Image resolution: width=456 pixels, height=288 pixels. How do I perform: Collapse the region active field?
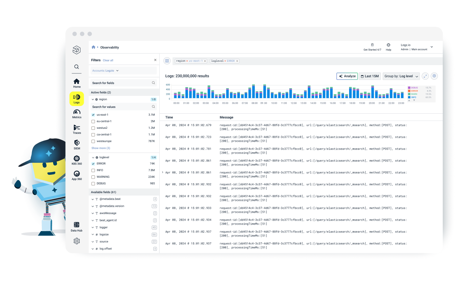(93, 99)
